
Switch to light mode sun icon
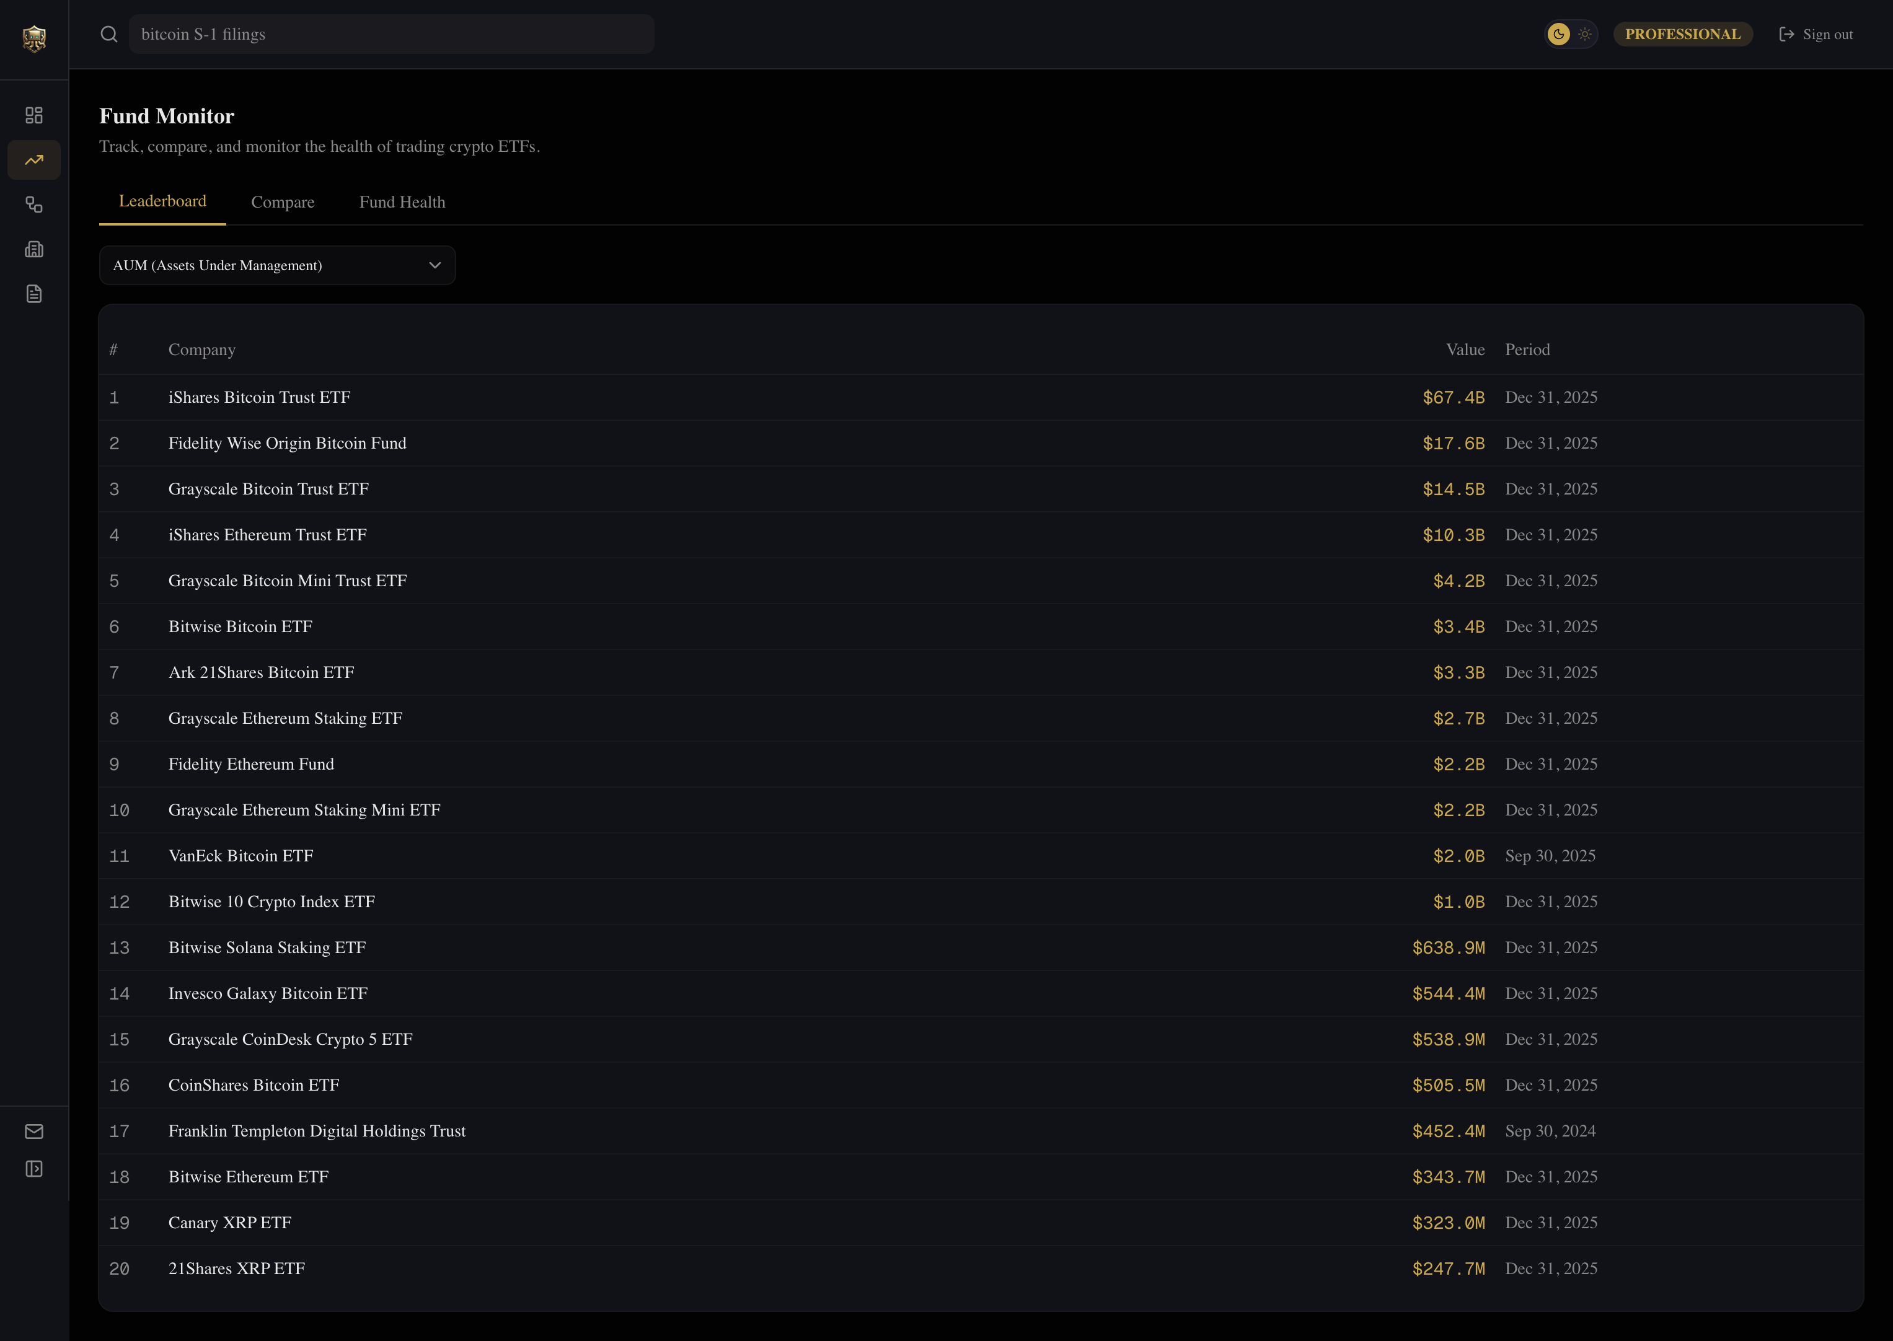[1584, 34]
